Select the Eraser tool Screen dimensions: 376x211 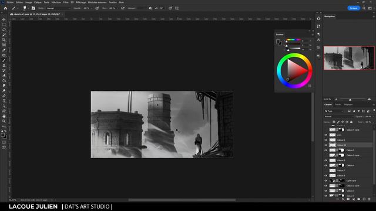[x=4, y=76]
